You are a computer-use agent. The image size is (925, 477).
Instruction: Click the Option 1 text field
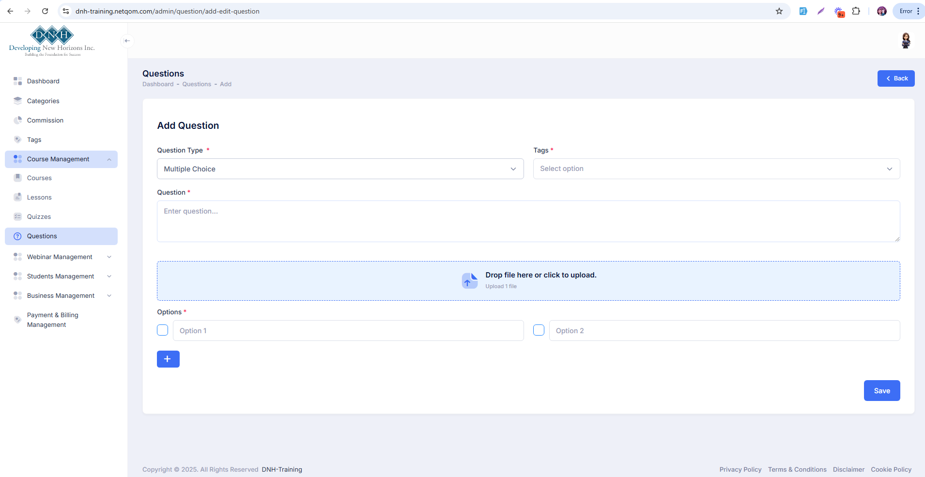(348, 331)
